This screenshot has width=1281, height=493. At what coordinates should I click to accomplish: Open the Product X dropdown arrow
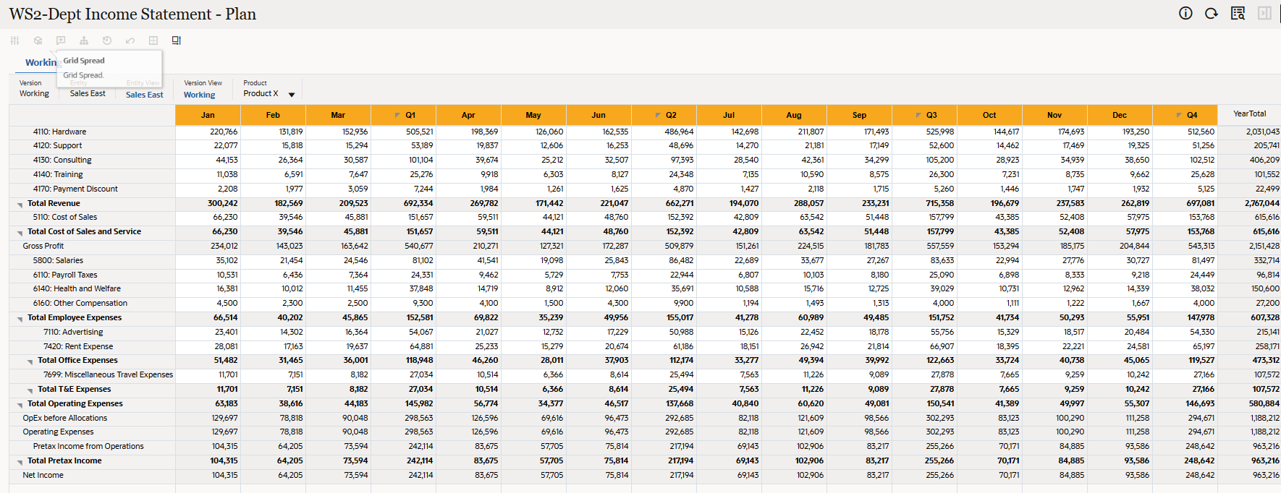292,95
